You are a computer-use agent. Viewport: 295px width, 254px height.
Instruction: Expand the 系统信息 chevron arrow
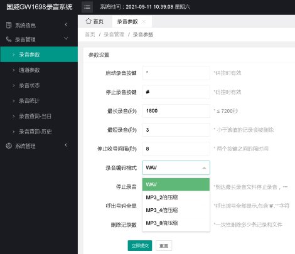click(66, 24)
